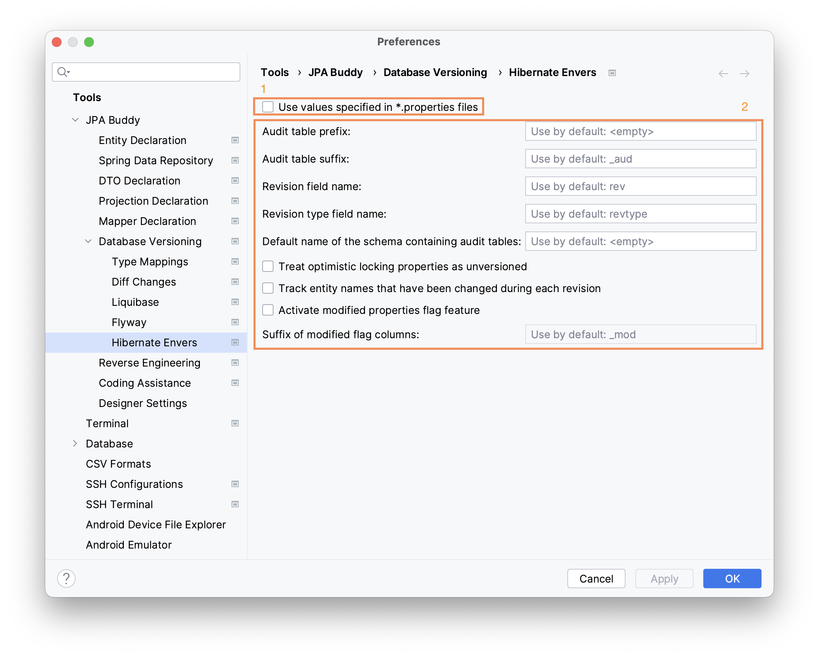Collapse the JPA Buddy tree node
The height and width of the screenshot is (657, 819).
coord(75,120)
